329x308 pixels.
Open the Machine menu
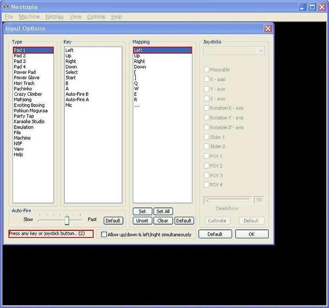[29, 16]
